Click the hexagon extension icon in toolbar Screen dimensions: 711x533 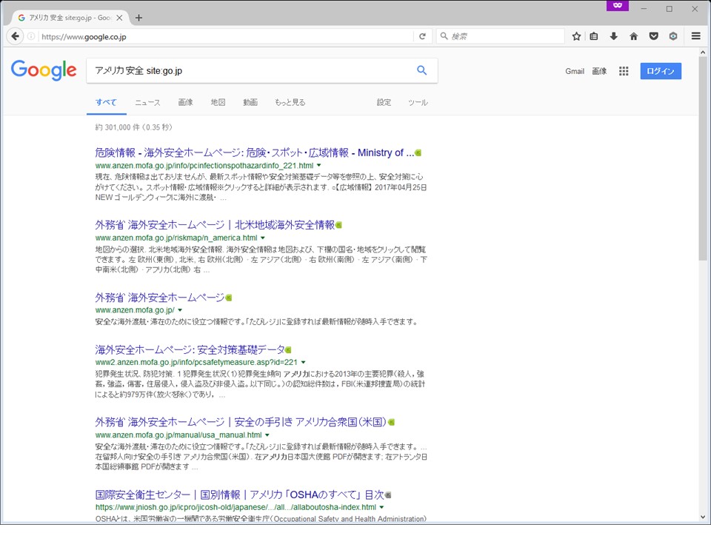click(673, 36)
